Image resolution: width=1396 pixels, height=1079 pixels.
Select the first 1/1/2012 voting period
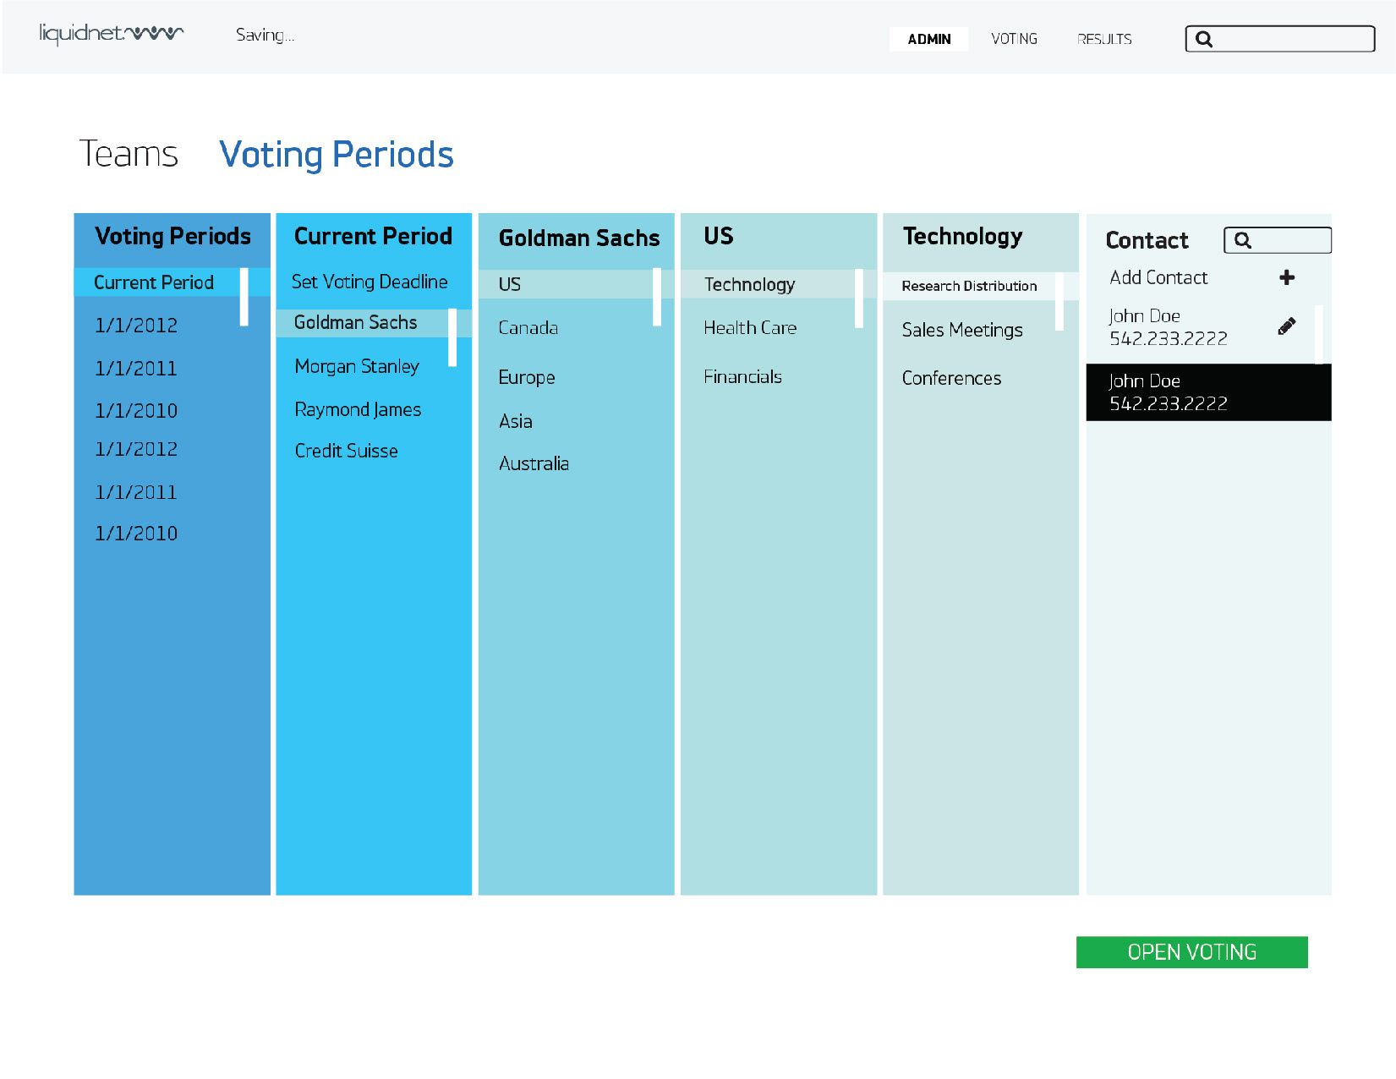coord(136,326)
